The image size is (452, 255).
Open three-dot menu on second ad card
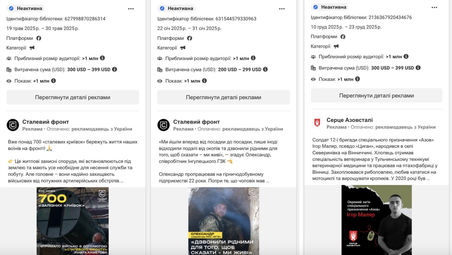[x=282, y=9]
